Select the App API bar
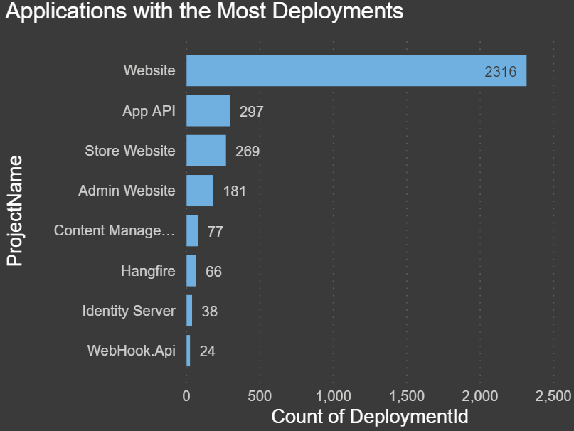 [208, 110]
